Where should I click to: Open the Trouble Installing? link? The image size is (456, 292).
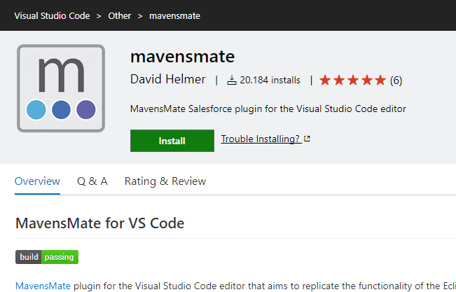tap(261, 139)
